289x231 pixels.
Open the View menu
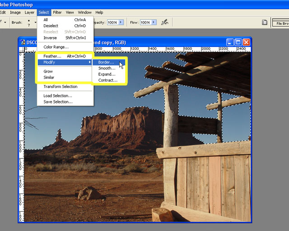(70, 12)
